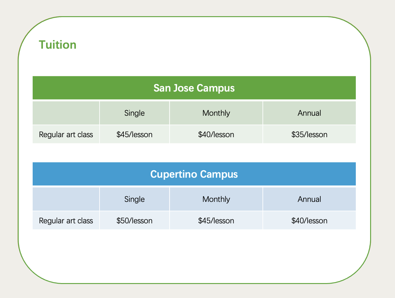Click Annual column in Cupertino table
The height and width of the screenshot is (298, 395).
(309, 199)
